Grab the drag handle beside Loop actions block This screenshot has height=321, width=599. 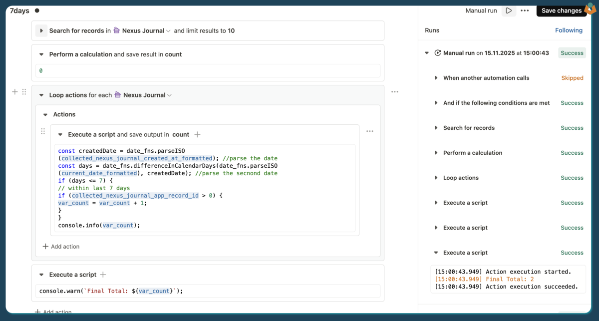pyautogui.click(x=24, y=92)
